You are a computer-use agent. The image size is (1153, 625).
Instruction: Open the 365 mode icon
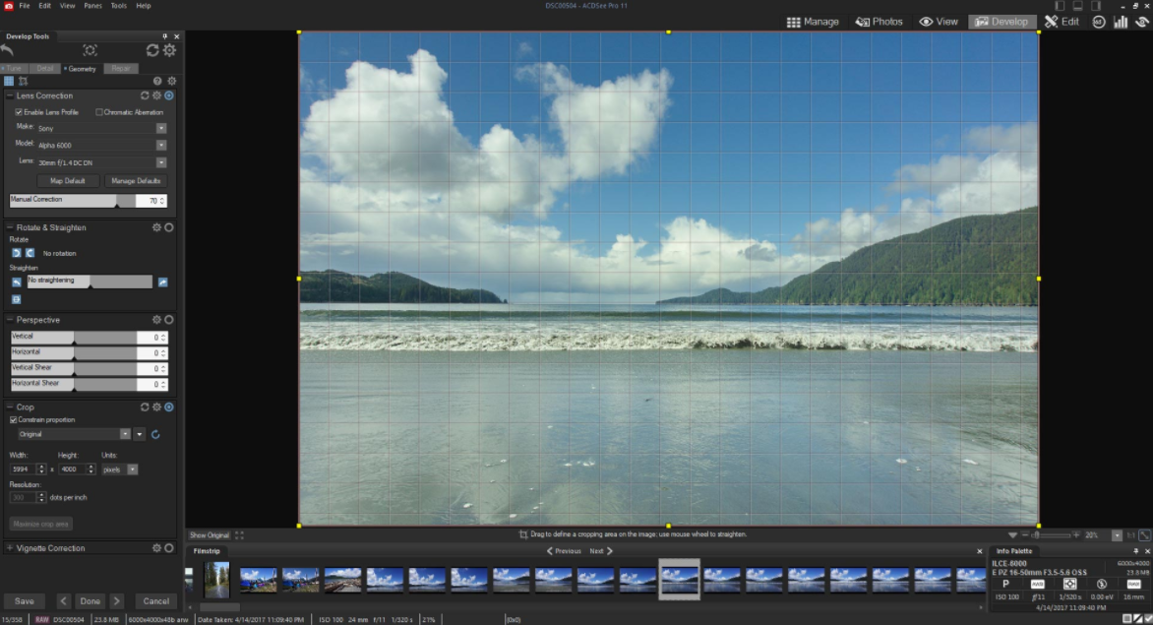click(1101, 21)
